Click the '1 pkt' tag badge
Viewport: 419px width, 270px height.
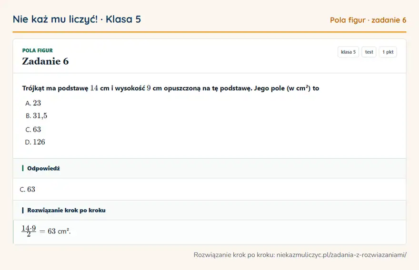click(x=388, y=52)
